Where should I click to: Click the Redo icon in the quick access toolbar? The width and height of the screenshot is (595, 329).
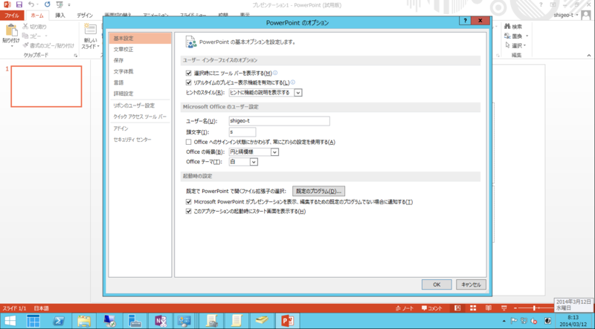click(x=47, y=4)
